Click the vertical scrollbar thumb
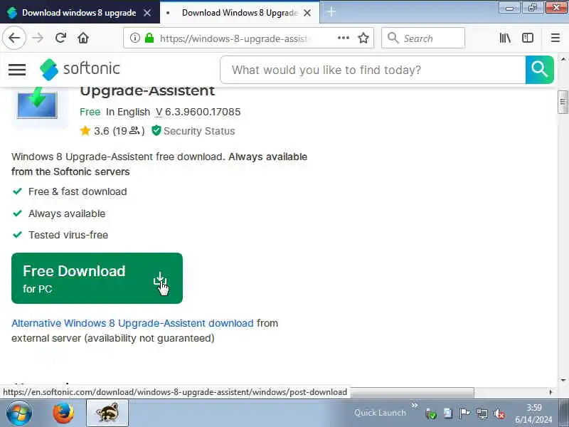569x427 pixels. point(563,102)
